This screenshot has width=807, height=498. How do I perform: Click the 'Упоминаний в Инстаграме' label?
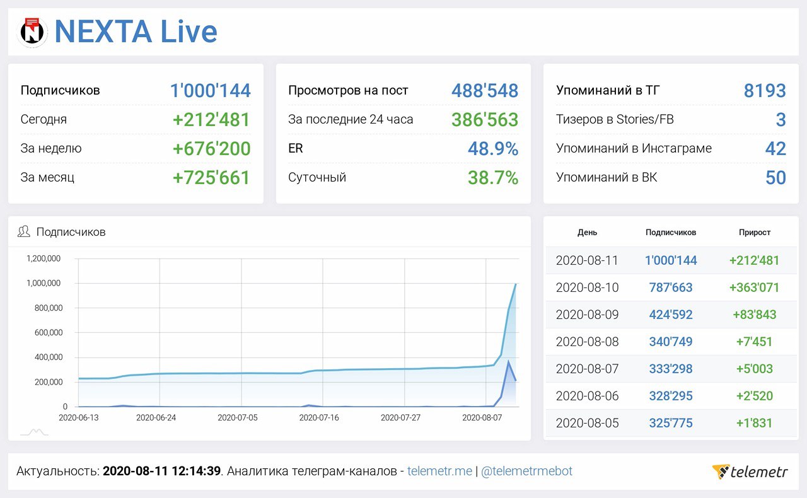634,148
